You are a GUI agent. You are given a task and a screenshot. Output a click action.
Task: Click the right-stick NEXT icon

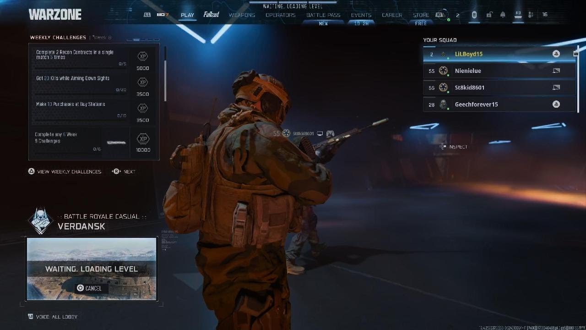tap(116, 171)
